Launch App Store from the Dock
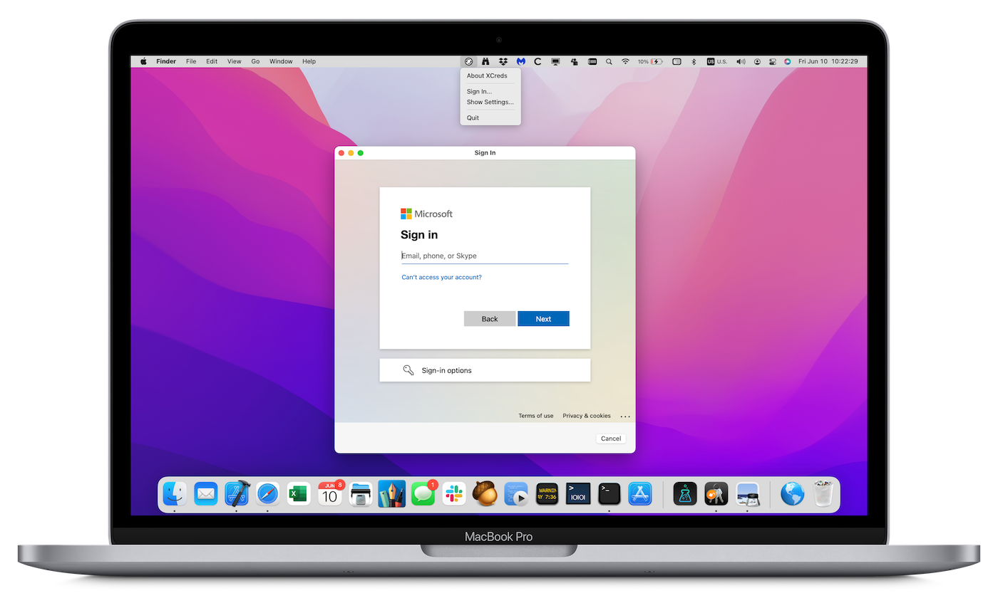 pos(640,493)
